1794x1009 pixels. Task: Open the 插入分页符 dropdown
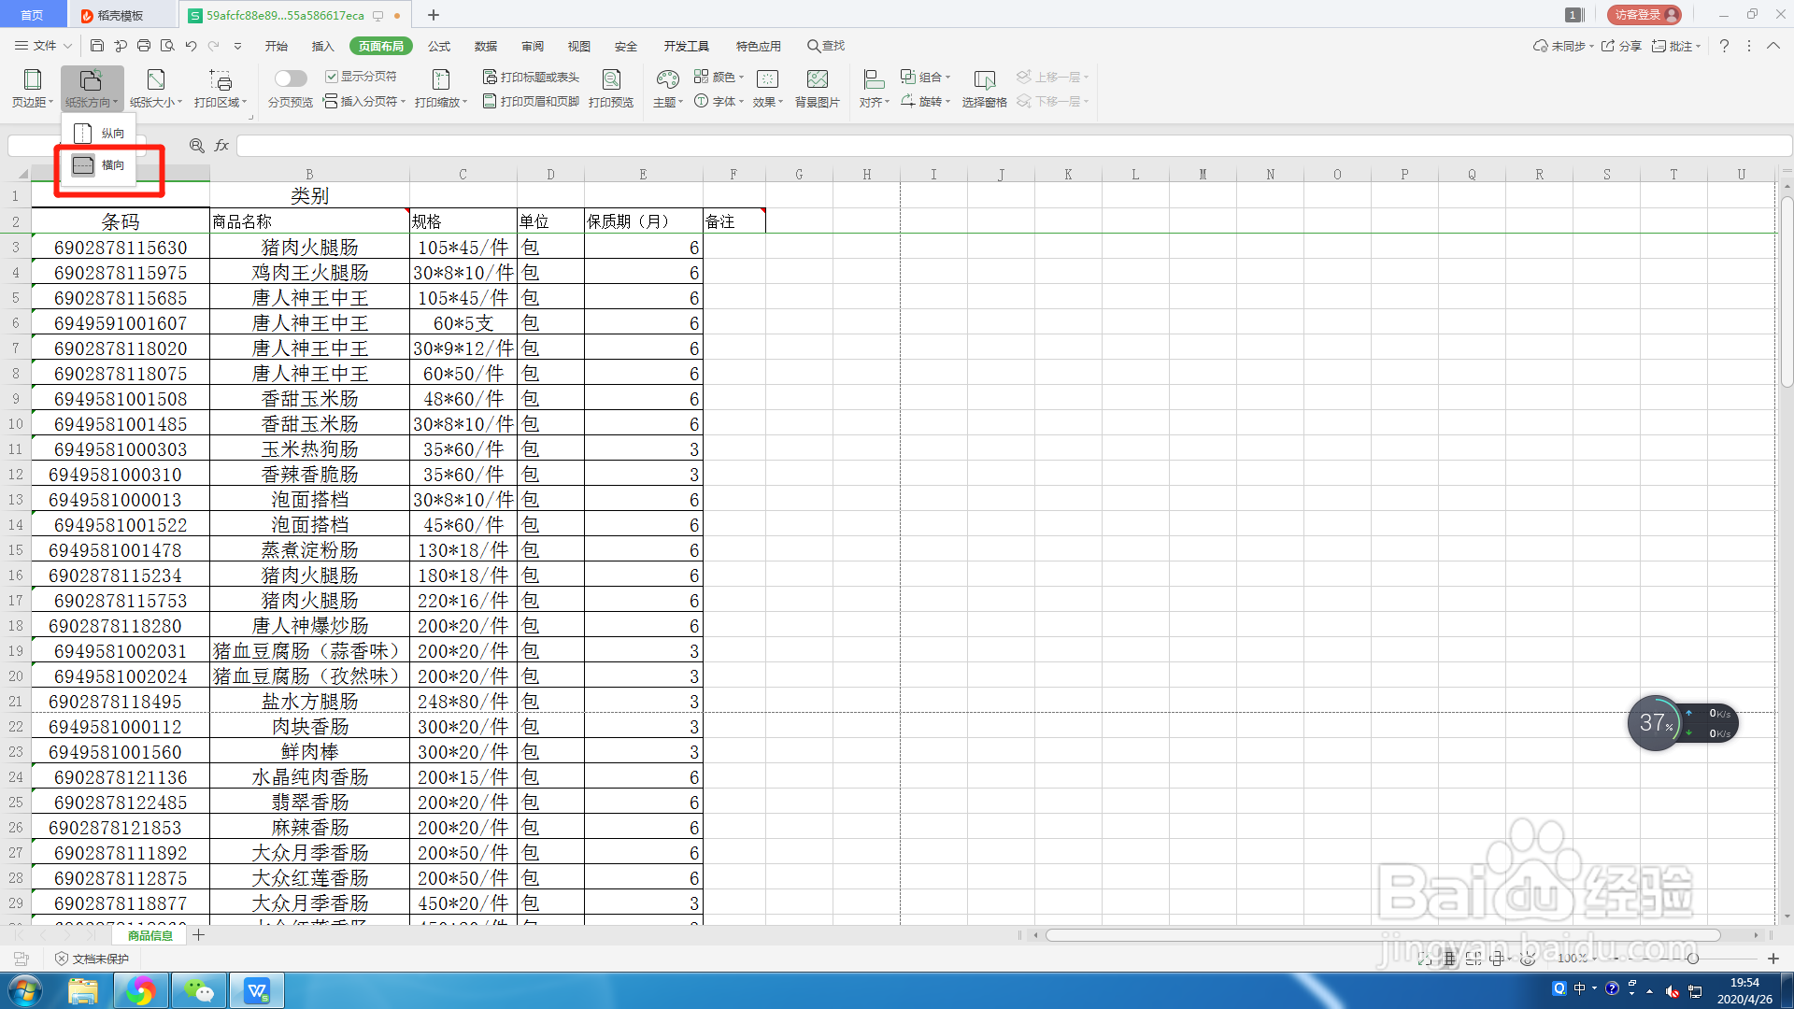[364, 101]
